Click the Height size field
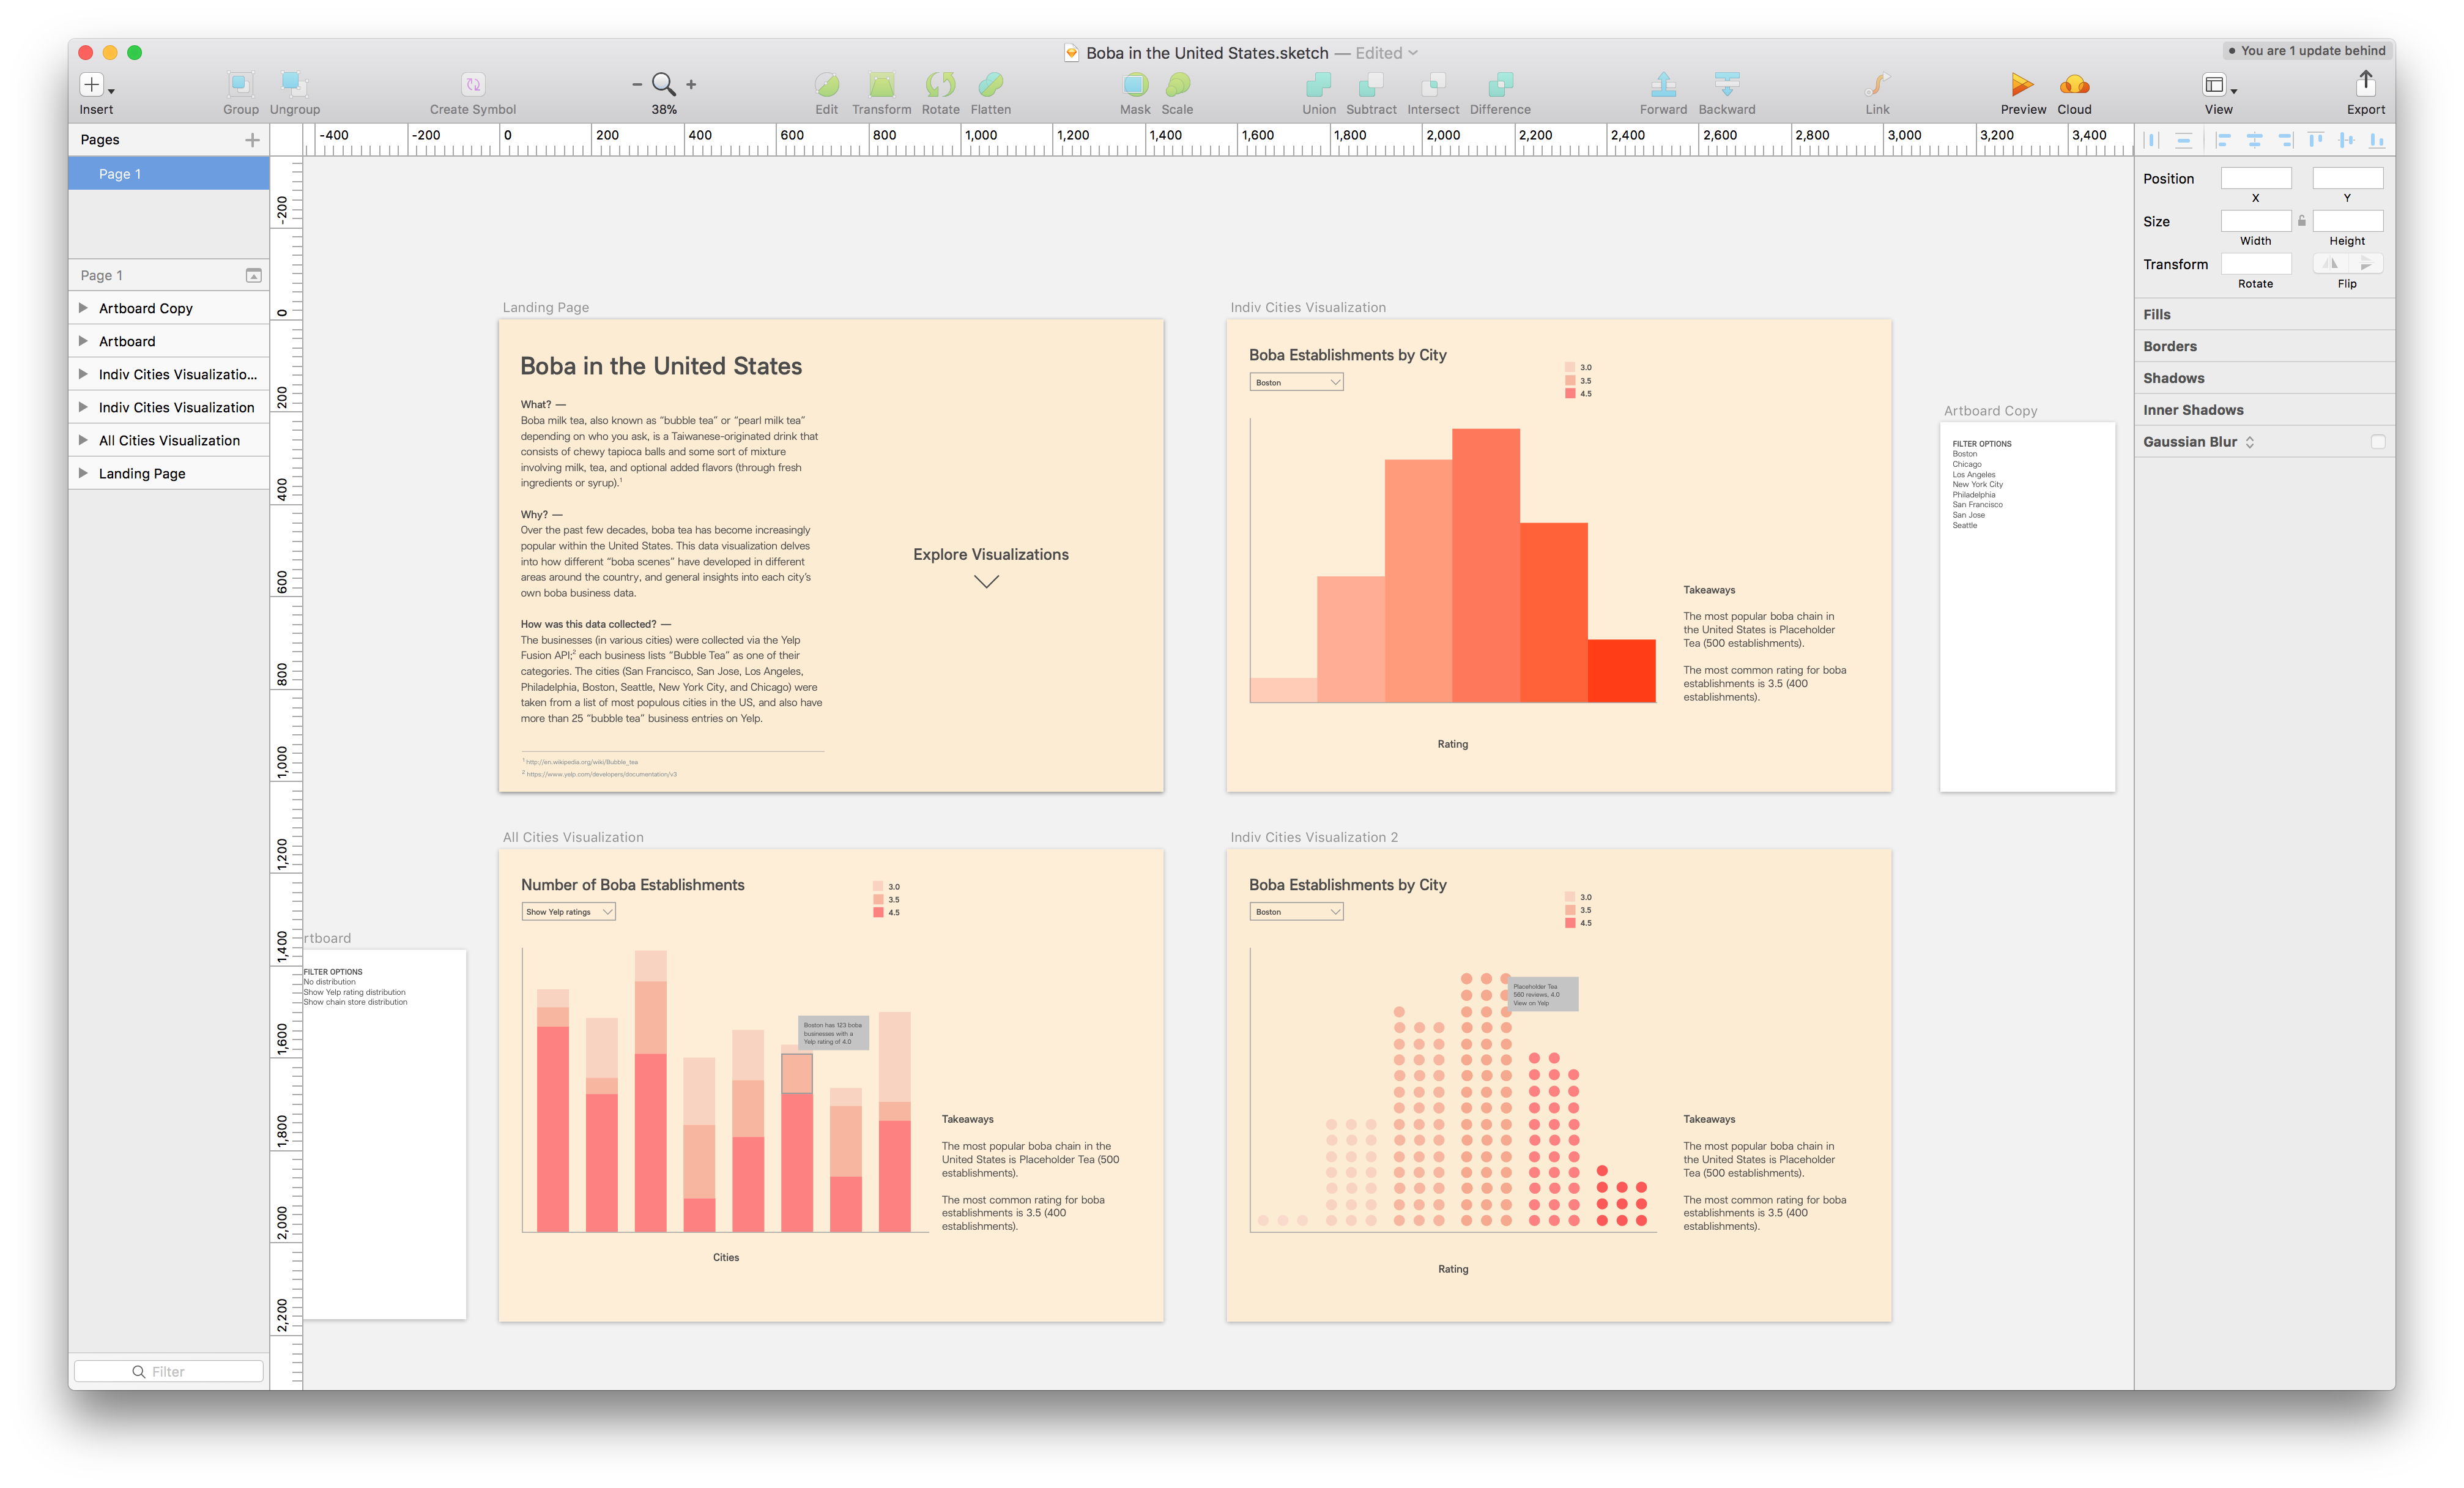 2347,221
